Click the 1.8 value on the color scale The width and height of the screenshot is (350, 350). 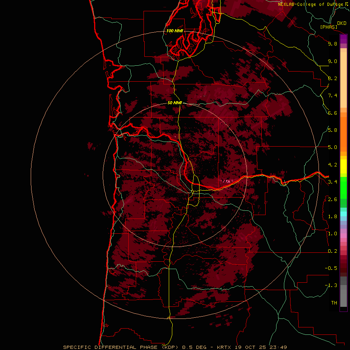point(332,217)
